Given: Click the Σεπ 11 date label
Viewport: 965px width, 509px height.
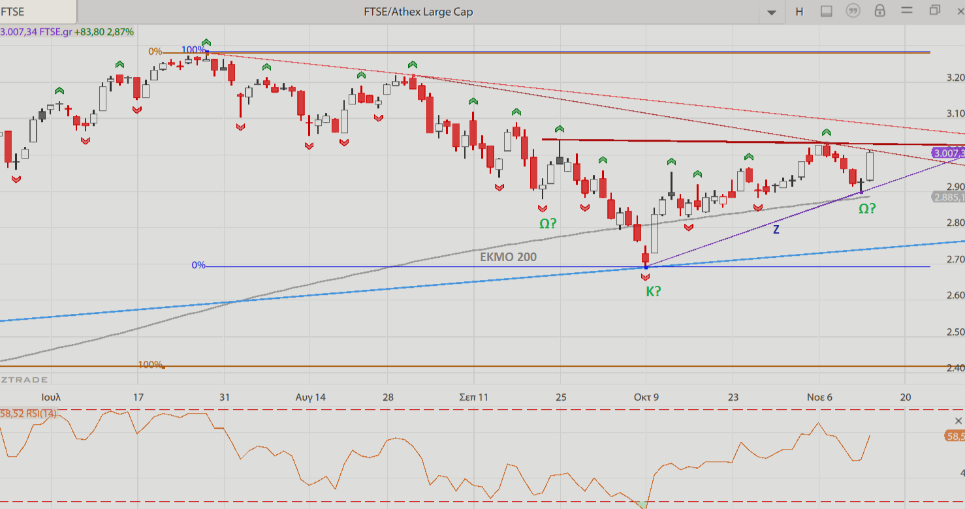Looking at the screenshot, I should click(x=473, y=397).
